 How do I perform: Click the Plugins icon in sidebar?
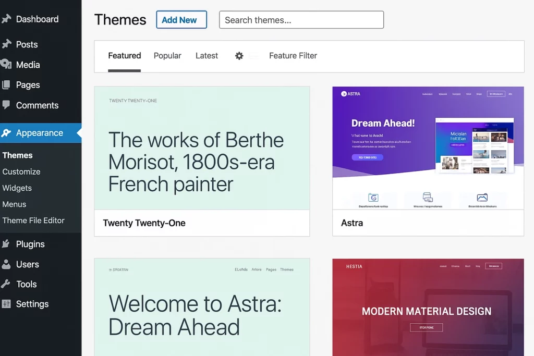[x=6, y=244]
